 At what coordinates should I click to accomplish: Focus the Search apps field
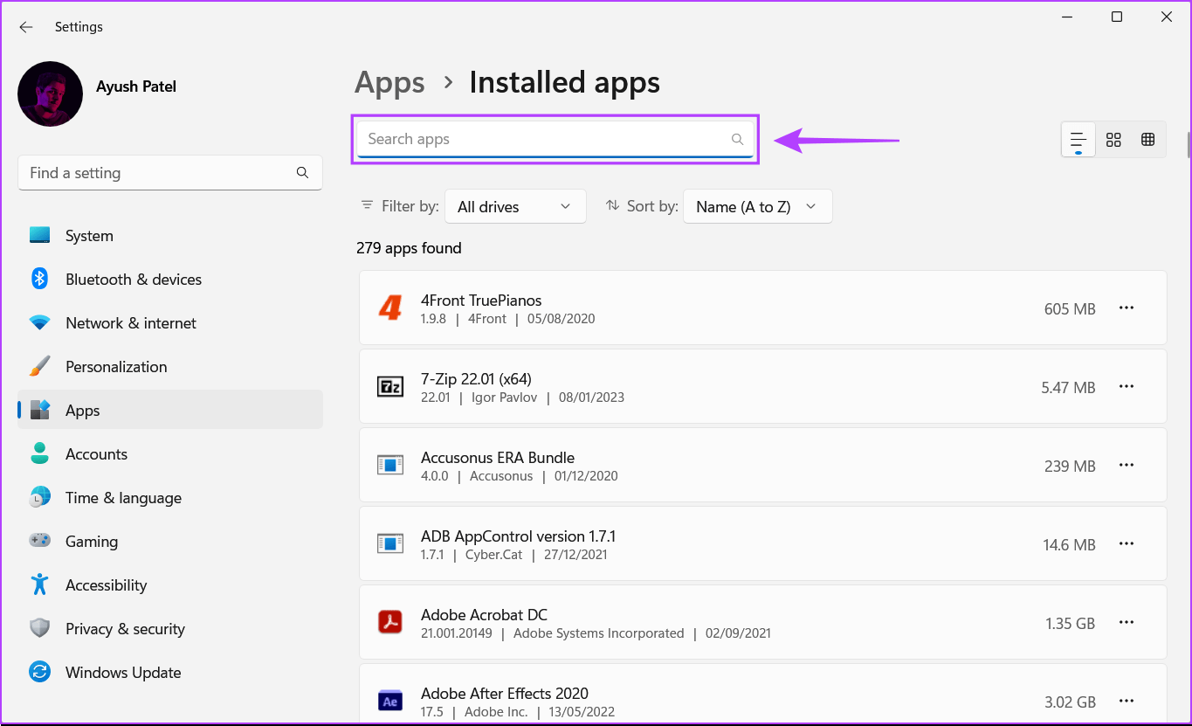coord(555,139)
